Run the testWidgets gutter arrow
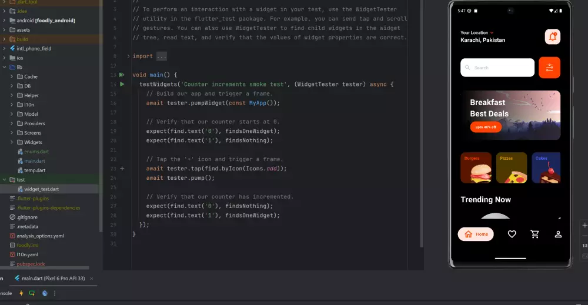588x305 pixels. coord(122,84)
